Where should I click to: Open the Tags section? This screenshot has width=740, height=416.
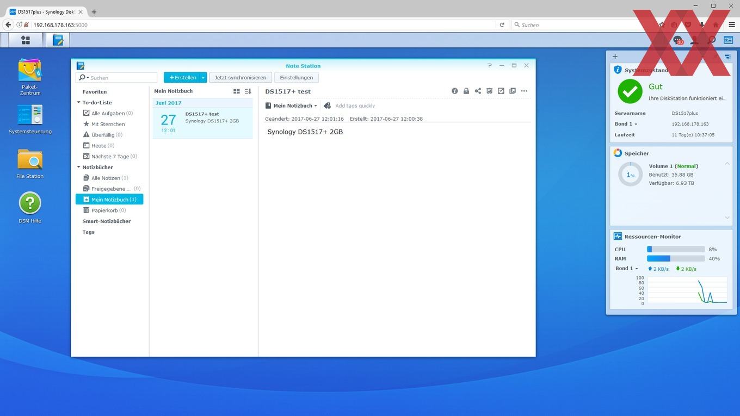[x=89, y=232]
